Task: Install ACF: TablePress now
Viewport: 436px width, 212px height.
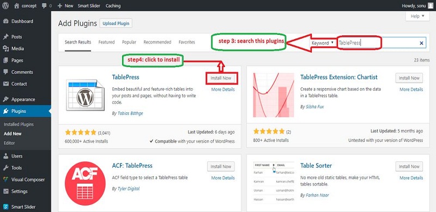Action: pyautogui.click(x=221, y=166)
